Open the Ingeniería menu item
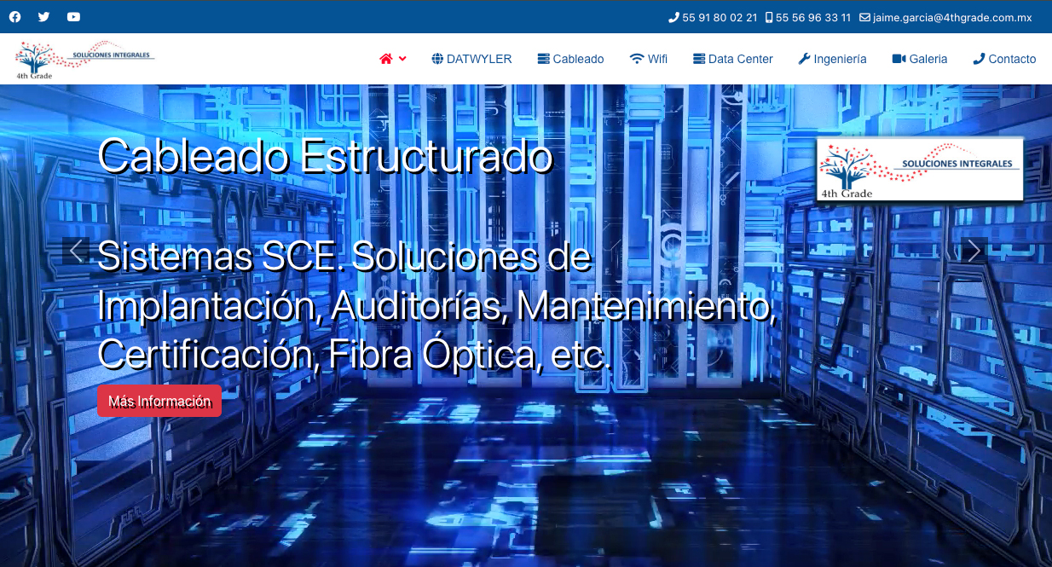Screen dimensions: 1052x567 click(x=840, y=59)
